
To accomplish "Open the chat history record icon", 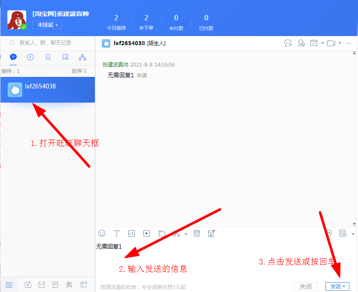I will pos(343,233).
